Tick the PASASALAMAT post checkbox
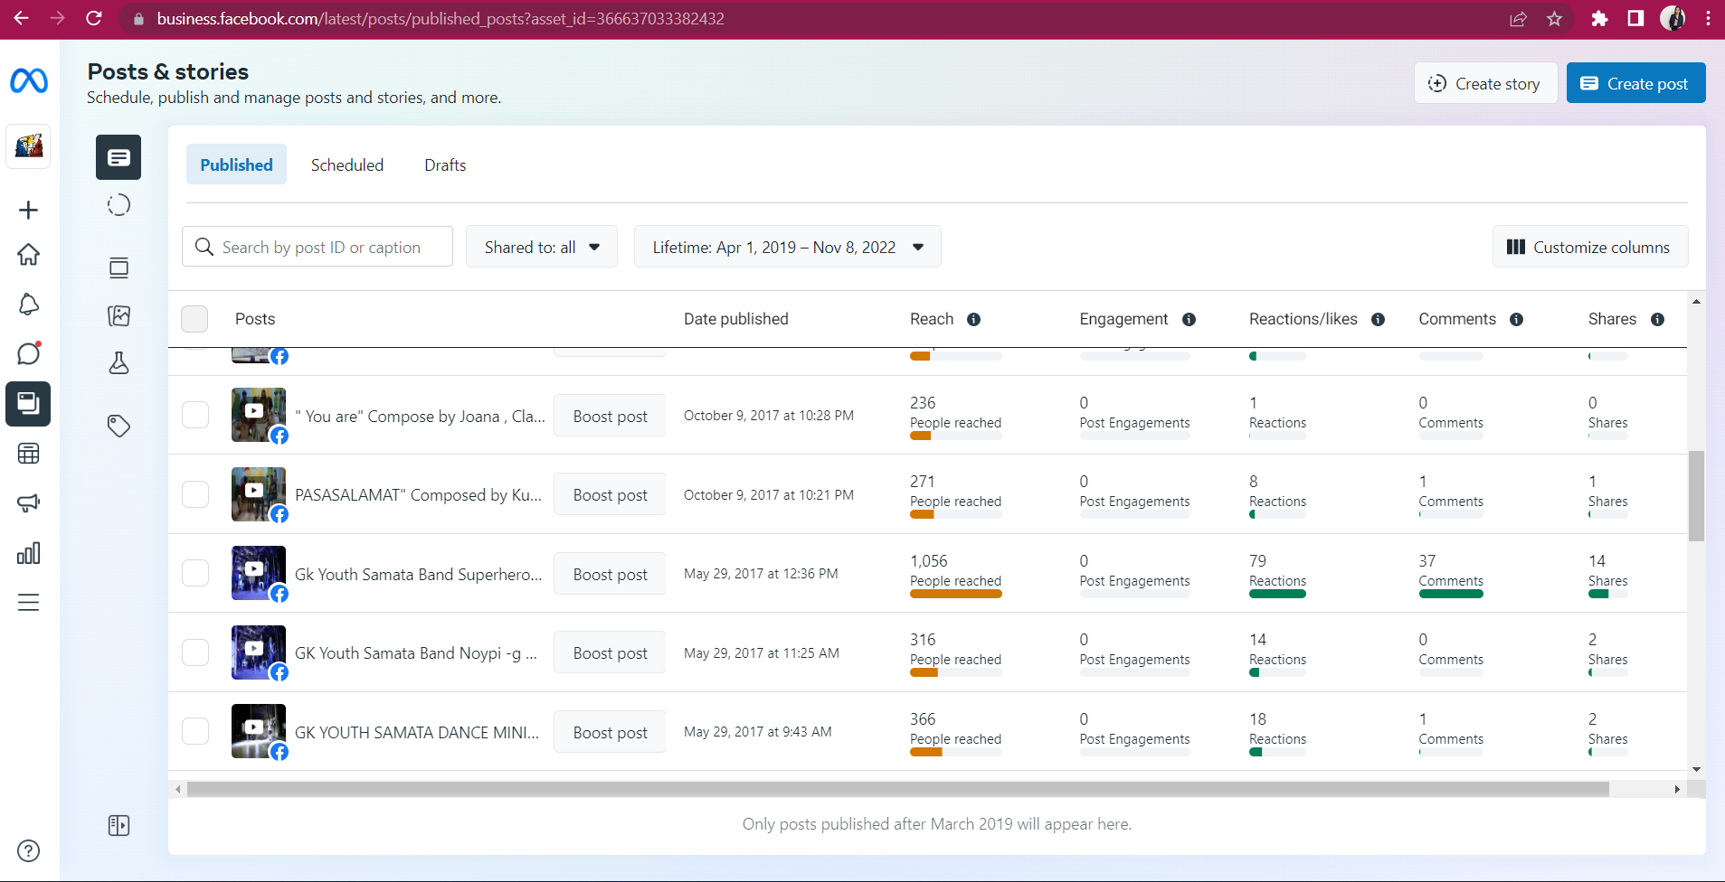1725x882 pixels. pos(195,494)
